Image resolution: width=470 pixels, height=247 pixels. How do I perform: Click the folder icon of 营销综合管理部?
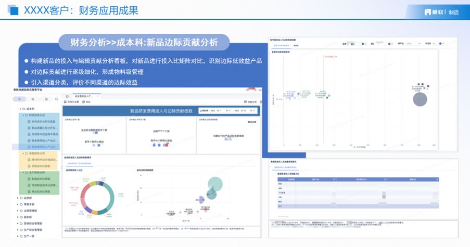(x=21, y=224)
